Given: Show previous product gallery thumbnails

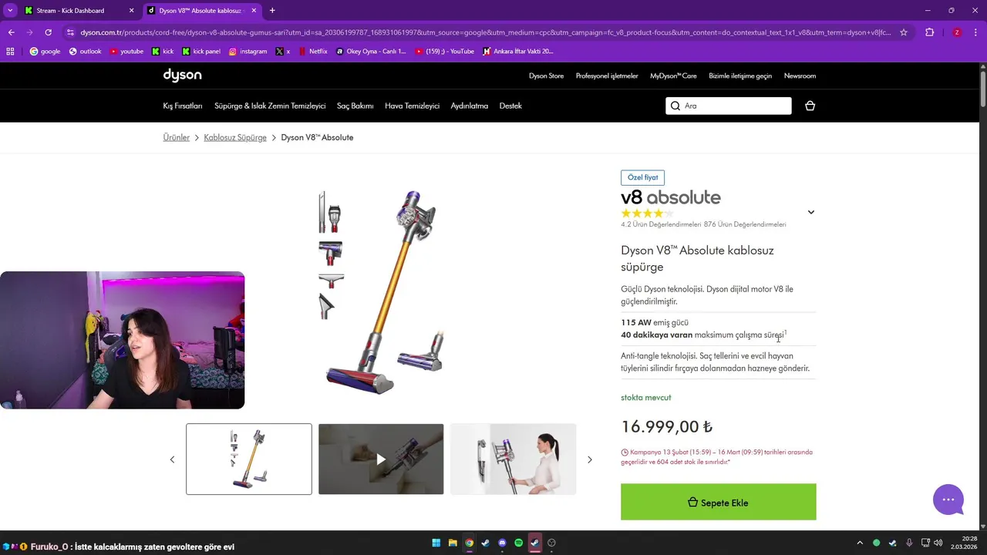Looking at the screenshot, I should pyautogui.click(x=172, y=459).
